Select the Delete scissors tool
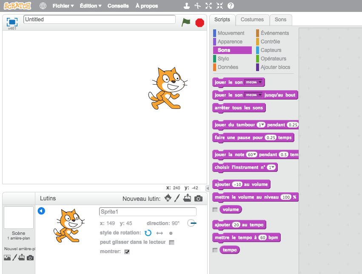Screen dimensions: 362x274 198,6
